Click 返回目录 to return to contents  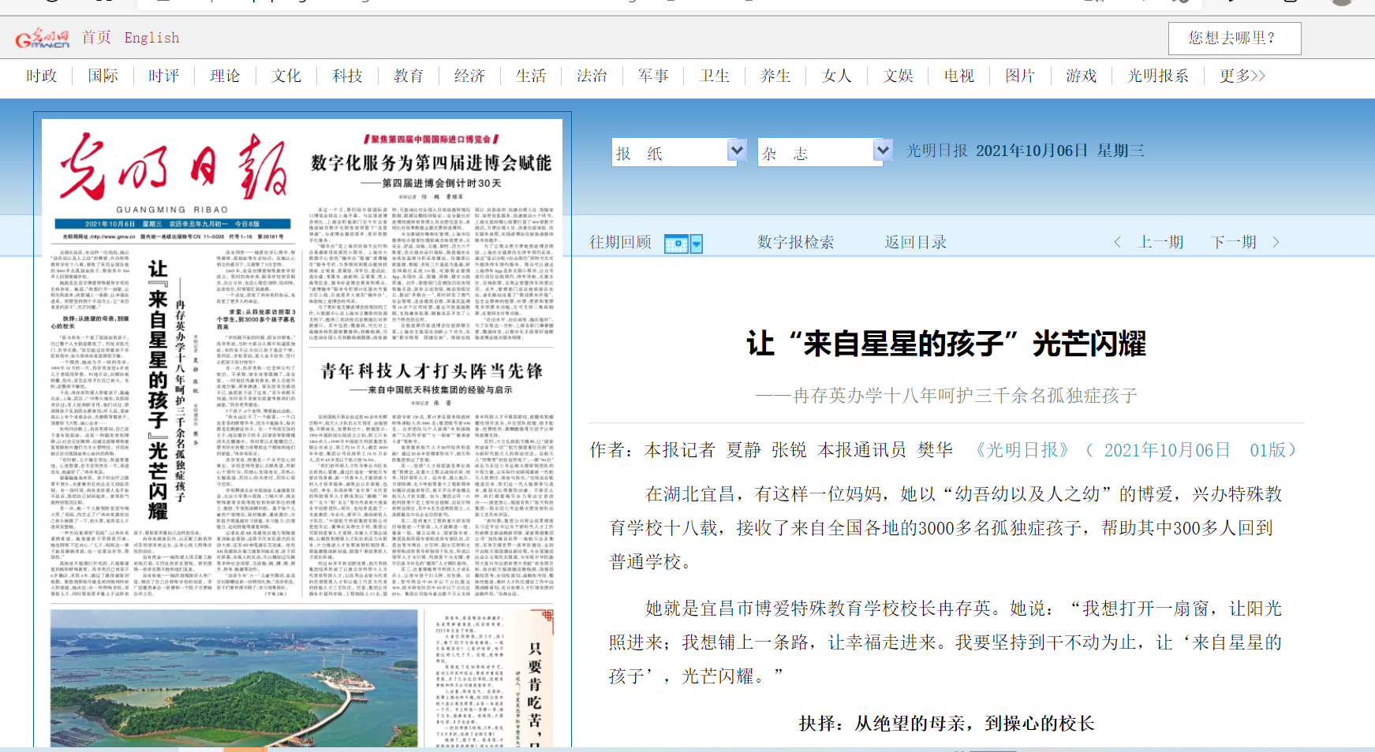(x=915, y=242)
